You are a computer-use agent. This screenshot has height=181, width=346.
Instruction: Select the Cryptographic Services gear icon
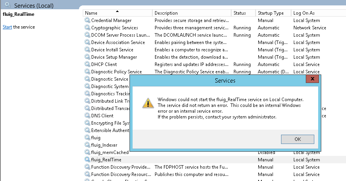click(x=87, y=27)
